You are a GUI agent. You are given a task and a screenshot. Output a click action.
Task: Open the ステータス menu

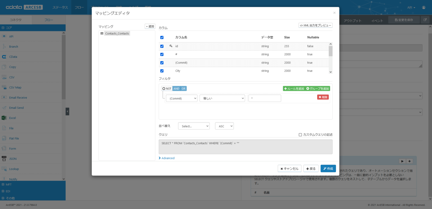click(x=60, y=7)
